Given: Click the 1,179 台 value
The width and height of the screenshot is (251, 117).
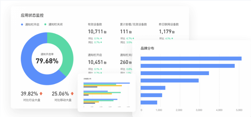Looking at the screenshot, I should click(167, 32).
